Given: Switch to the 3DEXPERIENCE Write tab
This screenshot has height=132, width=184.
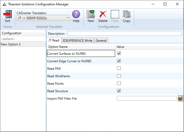Looking at the screenshot, I should [x=77, y=41].
